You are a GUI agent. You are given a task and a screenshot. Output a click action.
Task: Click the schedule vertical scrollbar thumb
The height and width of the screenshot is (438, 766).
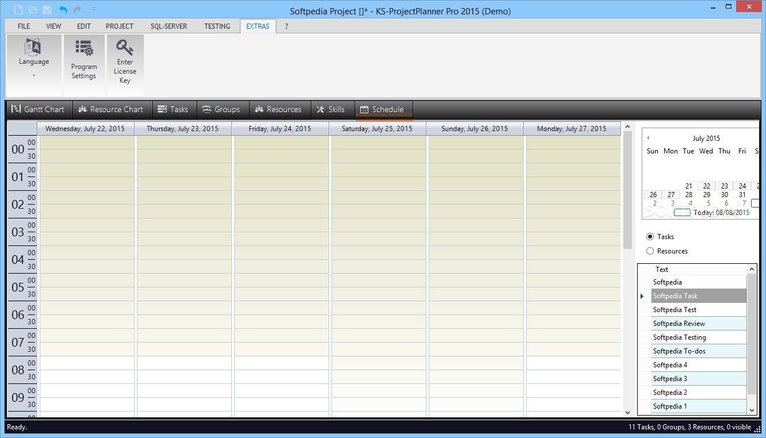[x=627, y=190]
